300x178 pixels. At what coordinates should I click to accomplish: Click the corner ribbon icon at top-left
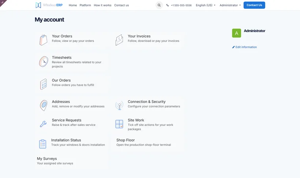click(3, 3)
